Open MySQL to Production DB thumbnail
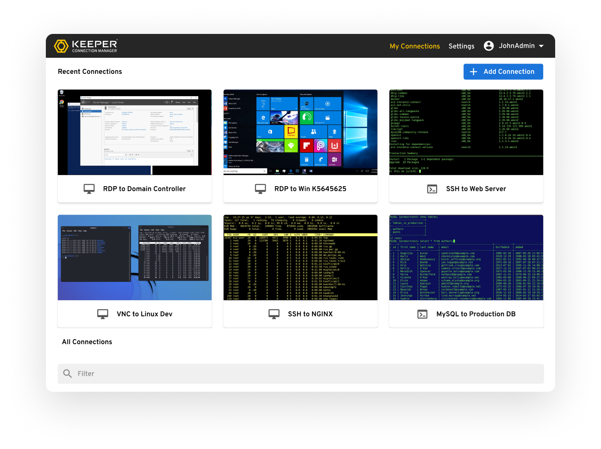Viewport: 601px width, 449px height. [x=466, y=258]
